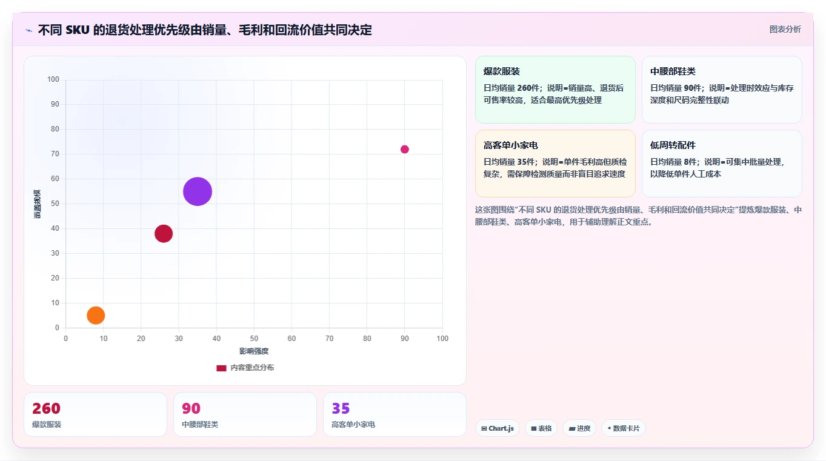
Task: Click 高客单小家电 label under 35
Action: 353,425
